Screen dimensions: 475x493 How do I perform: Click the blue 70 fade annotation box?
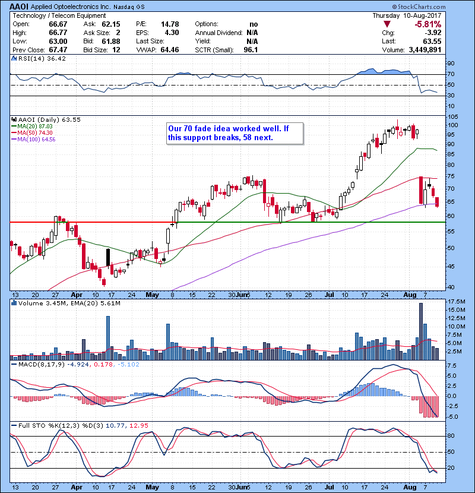235,133
